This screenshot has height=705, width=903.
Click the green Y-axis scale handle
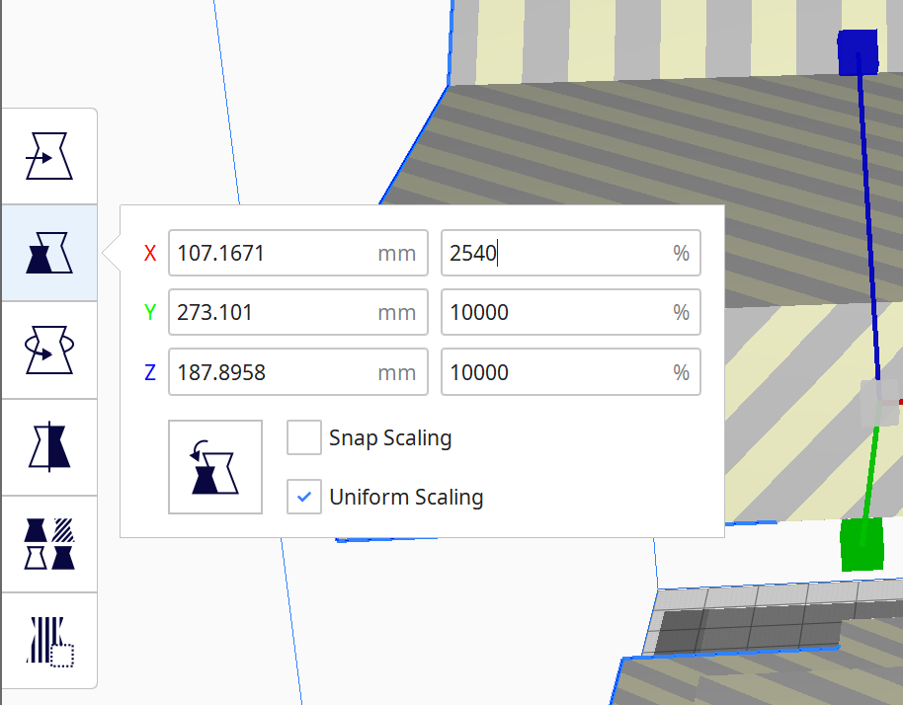[x=862, y=544]
